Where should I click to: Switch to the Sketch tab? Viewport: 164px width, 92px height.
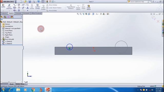11,13
